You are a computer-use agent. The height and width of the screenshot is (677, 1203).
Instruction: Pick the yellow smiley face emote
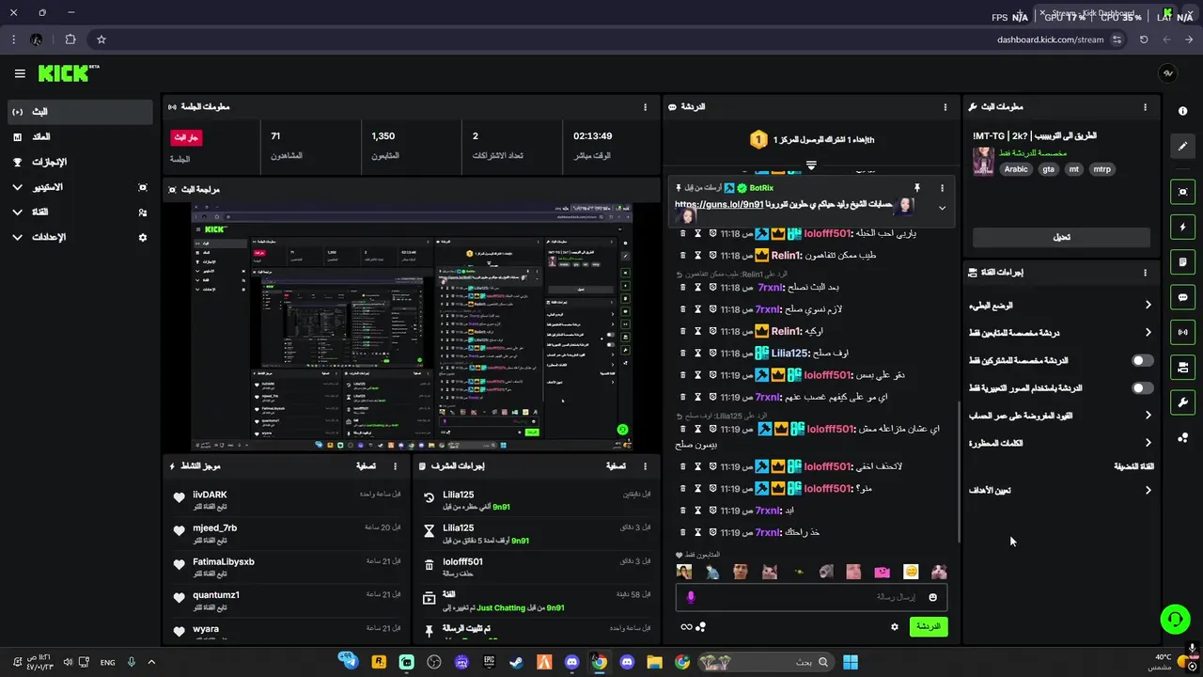coord(911,572)
